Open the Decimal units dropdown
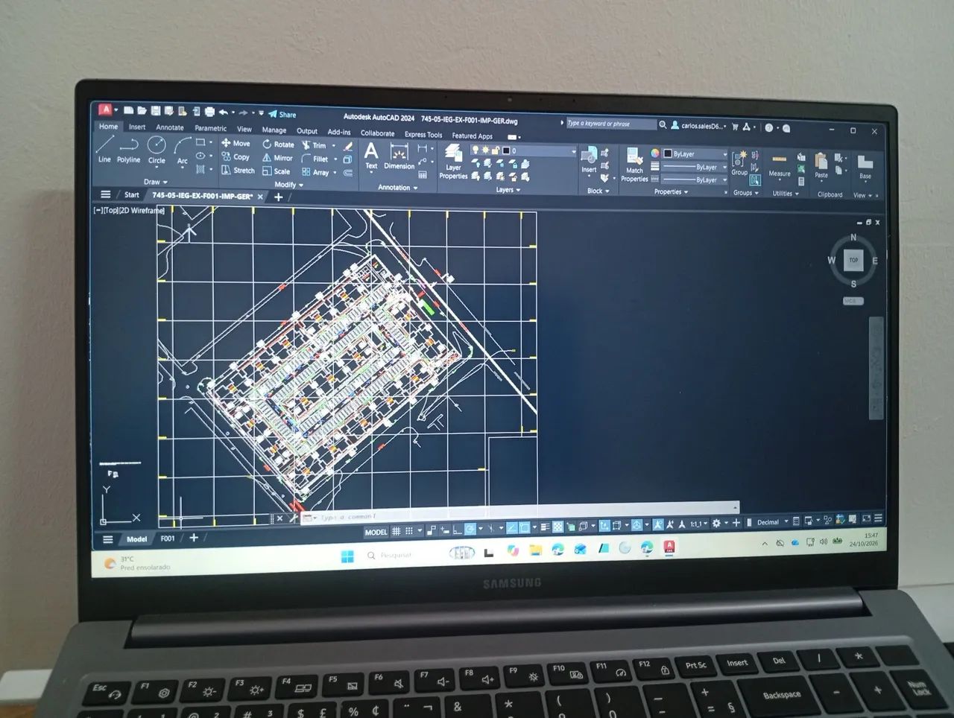Screen dimensions: 954x718 [772, 522]
